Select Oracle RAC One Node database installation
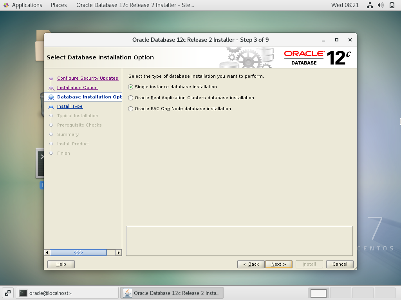This screenshot has width=401, height=300. click(131, 109)
